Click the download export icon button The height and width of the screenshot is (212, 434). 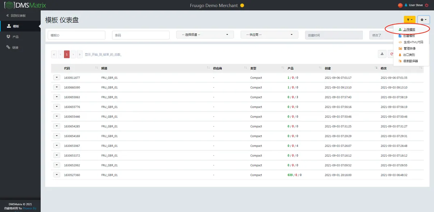pyautogui.click(x=382, y=54)
